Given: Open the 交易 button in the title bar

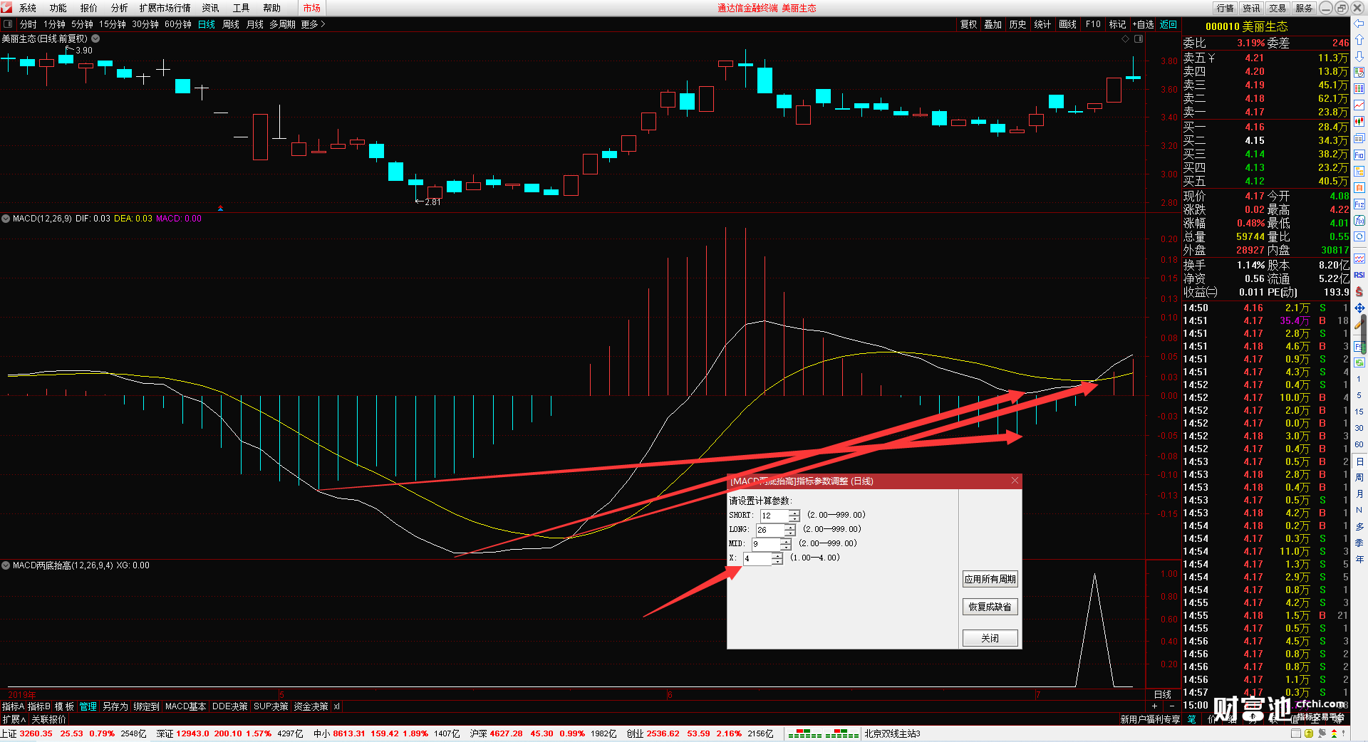Looking at the screenshot, I should (x=1278, y=8).
